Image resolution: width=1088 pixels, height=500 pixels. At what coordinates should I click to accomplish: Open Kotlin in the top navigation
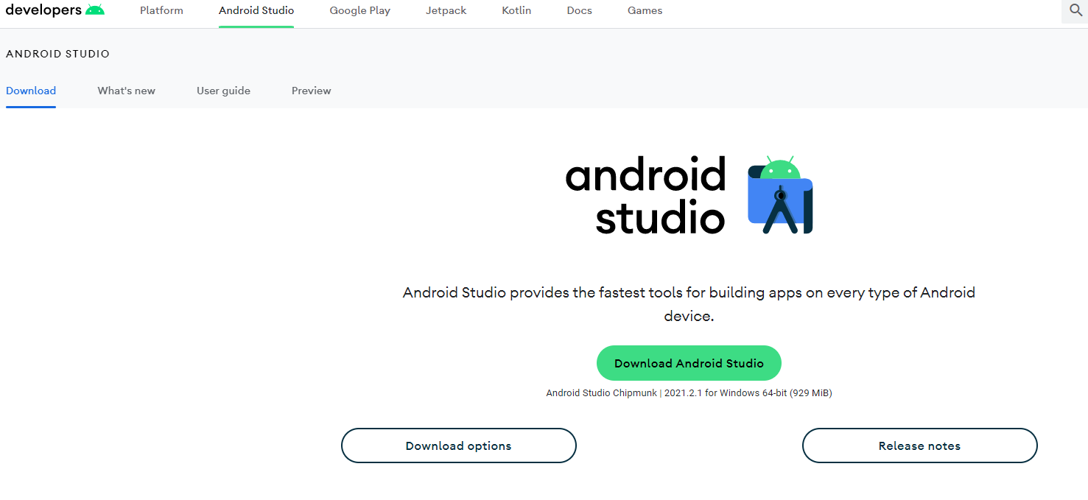pos(516,10)
